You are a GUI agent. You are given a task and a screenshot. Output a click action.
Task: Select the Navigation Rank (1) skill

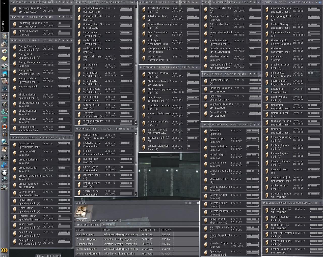[x=170, y=50]
